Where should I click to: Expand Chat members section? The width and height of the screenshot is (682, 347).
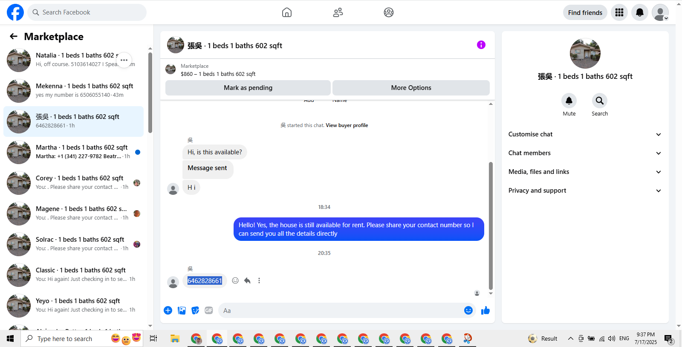tap(585, 153)
